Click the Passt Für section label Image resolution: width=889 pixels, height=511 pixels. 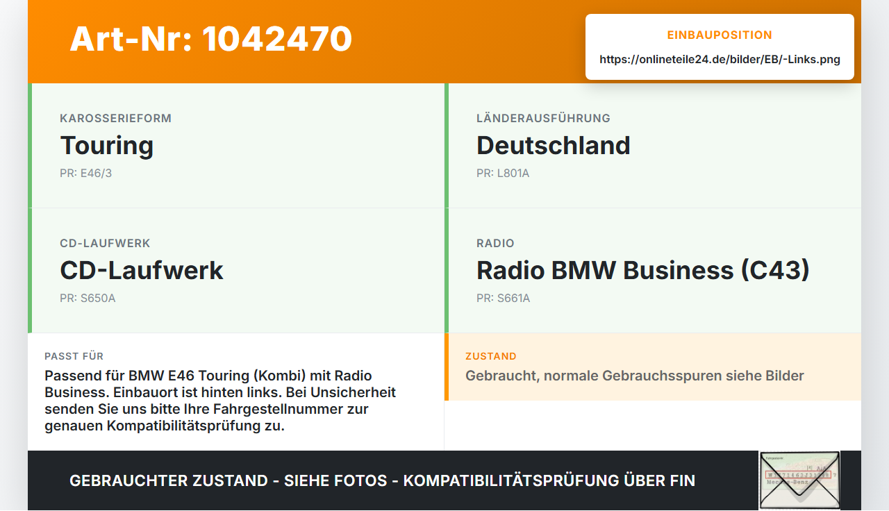74,356
